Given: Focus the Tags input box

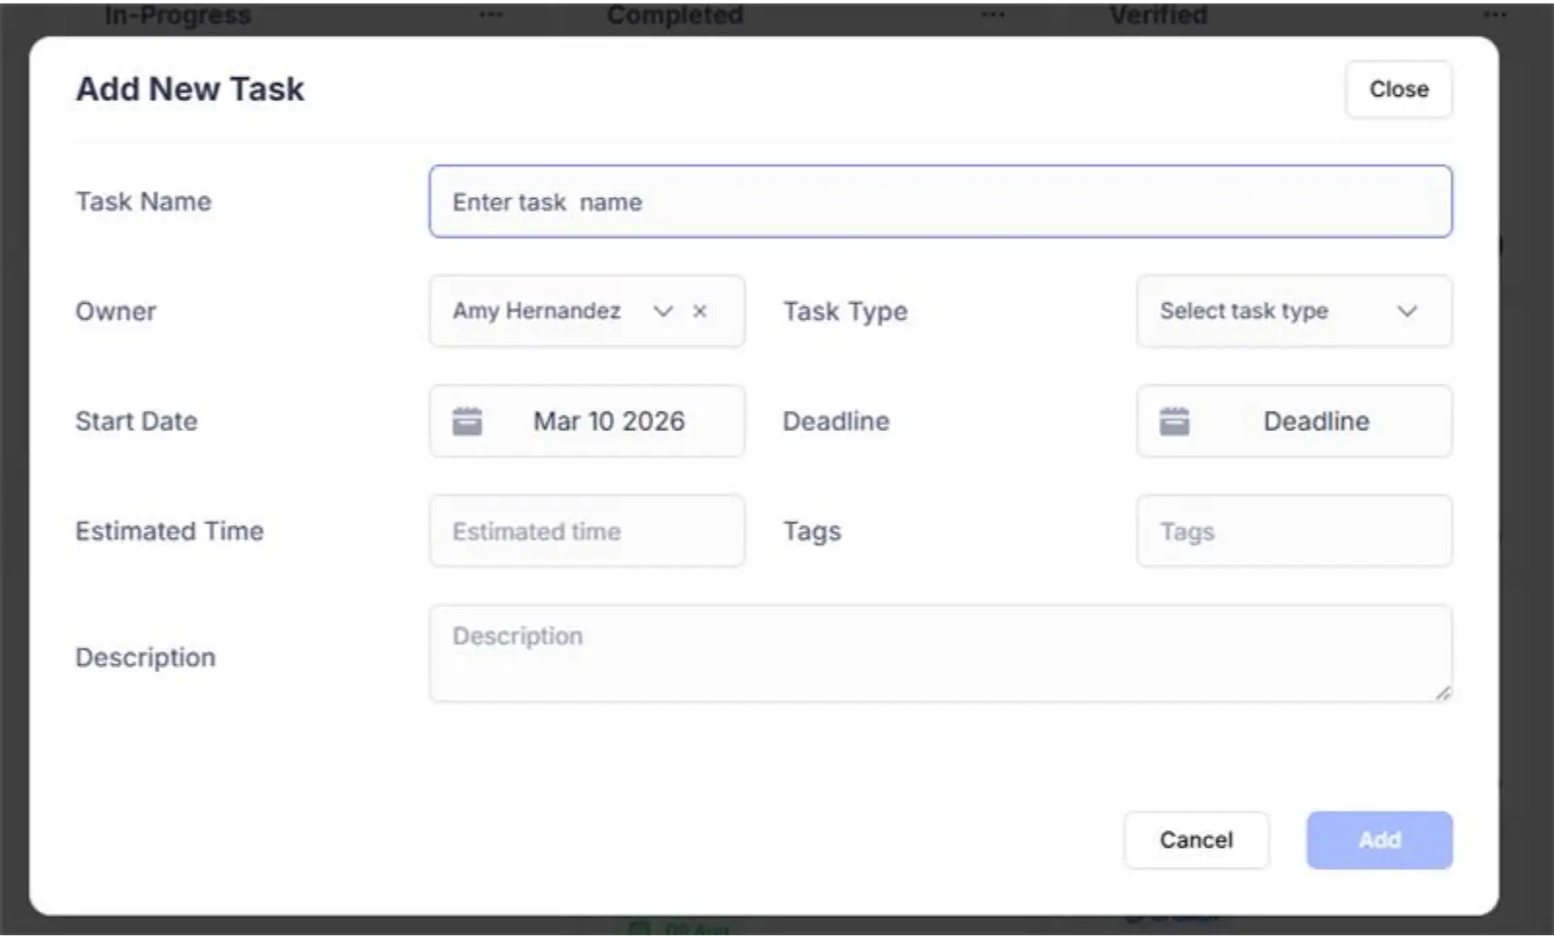Looking at the screenshot, I should point(1294,531).
